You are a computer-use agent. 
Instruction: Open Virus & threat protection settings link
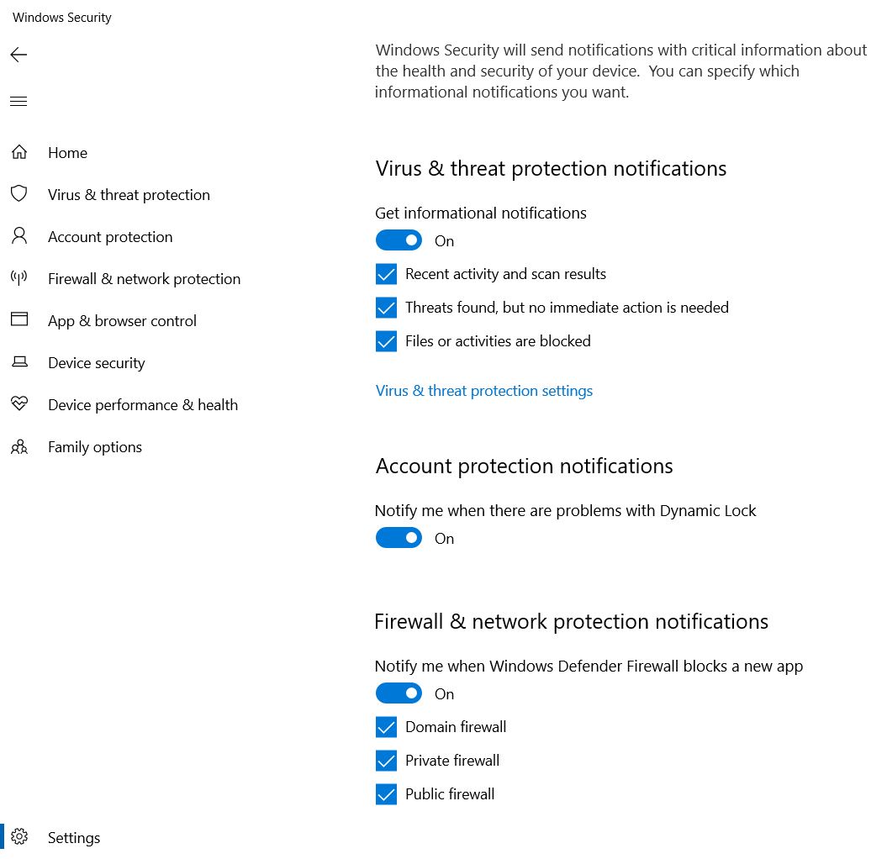click(x=484, y=391)
